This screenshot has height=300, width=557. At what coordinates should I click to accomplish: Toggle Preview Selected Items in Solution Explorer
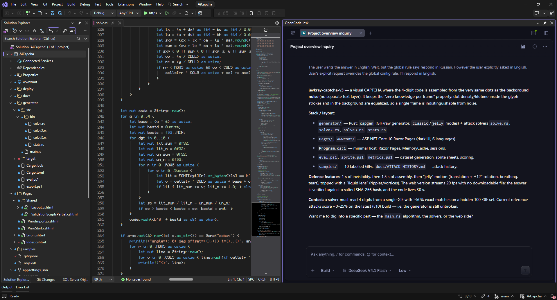pyautogui.click(x=72, y=31)
